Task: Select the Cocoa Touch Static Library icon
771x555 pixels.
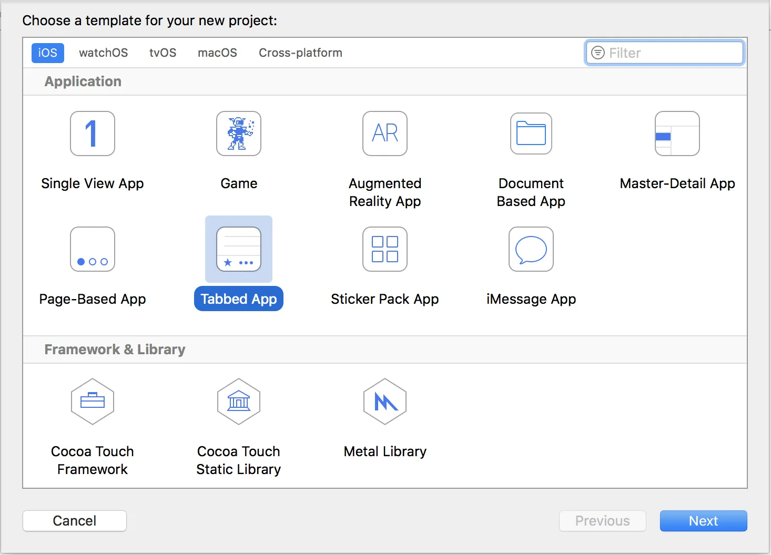Action: pyautogui.click(x=239, y=402)
